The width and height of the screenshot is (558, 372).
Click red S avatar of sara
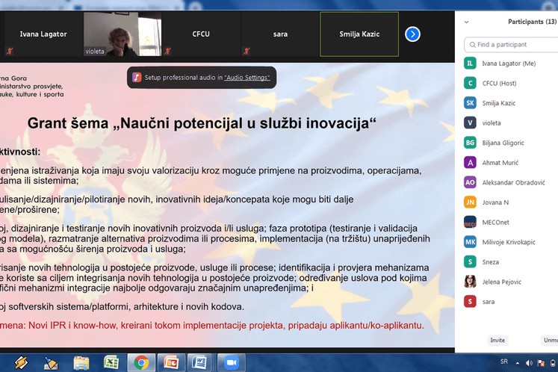pyautogui.click(x=470, y=302)
